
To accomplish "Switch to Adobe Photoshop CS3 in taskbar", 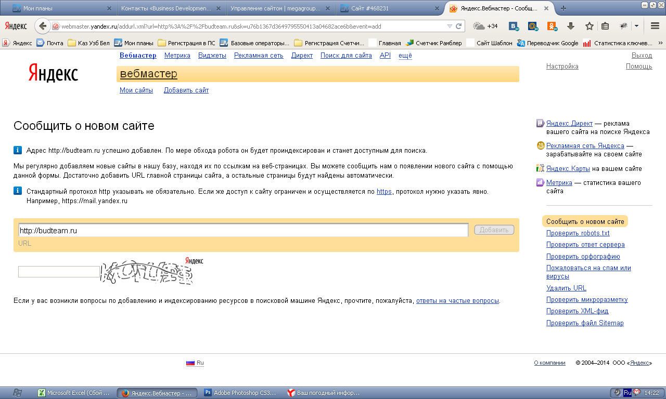I will pyautogui.click(x=241, y=393).
